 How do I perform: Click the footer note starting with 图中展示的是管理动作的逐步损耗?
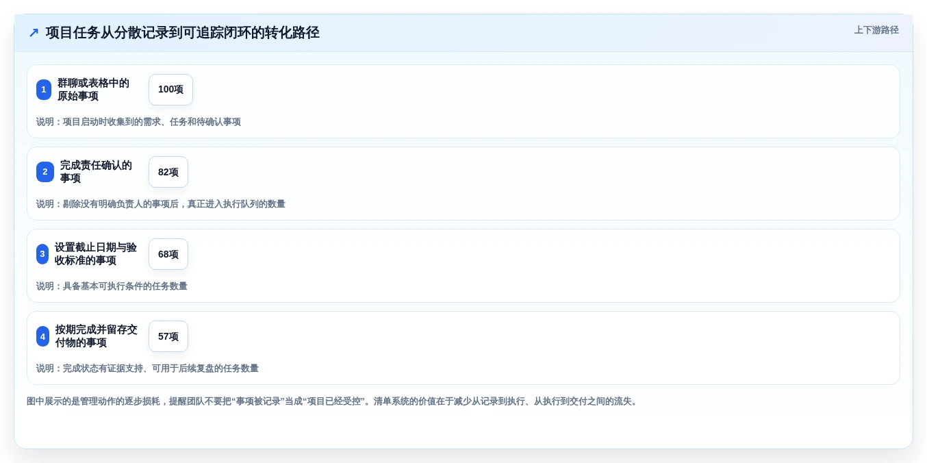[333, 401]
